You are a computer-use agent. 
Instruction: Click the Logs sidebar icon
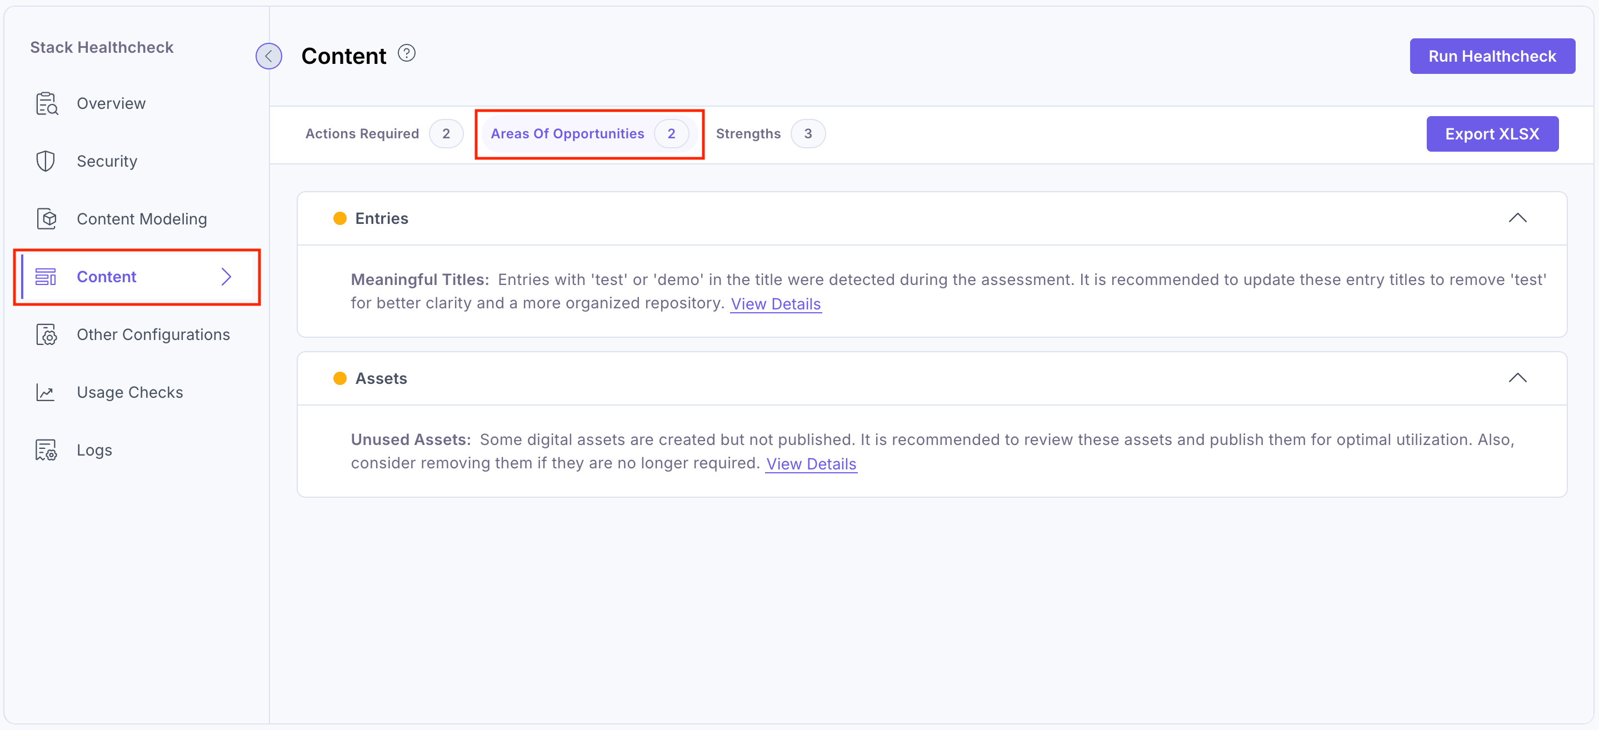[x=47, y=450]
